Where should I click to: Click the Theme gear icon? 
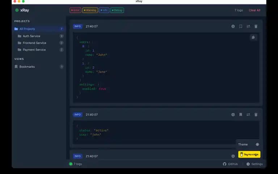tap(257, 144)
